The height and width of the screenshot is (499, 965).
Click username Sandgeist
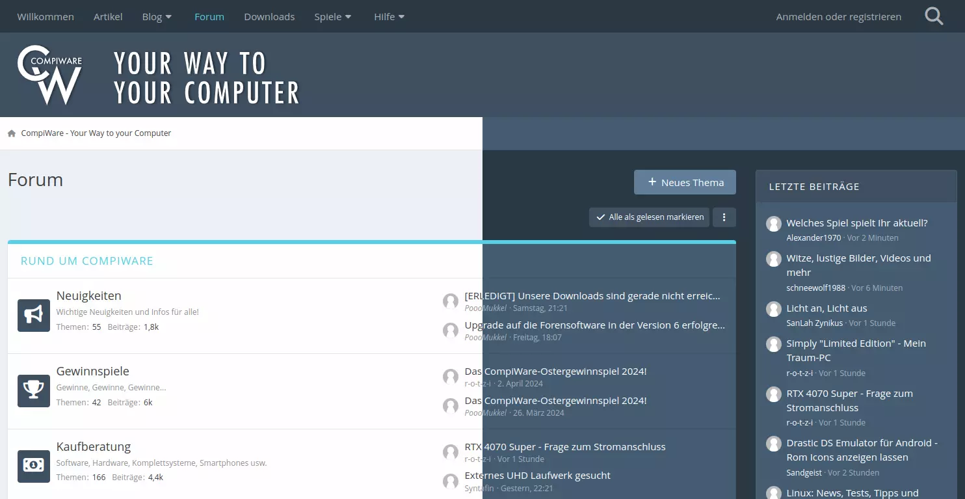pyautogui.click(x=804, y=473)
